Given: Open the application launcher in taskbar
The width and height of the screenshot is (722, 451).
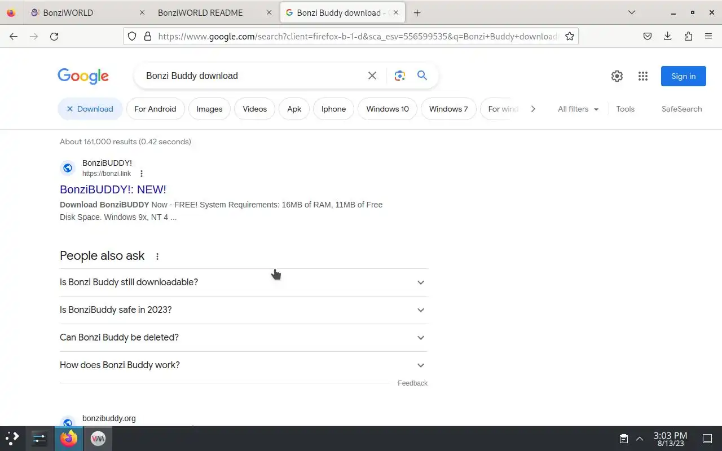Looking at the screenshot, I should 12,438.
